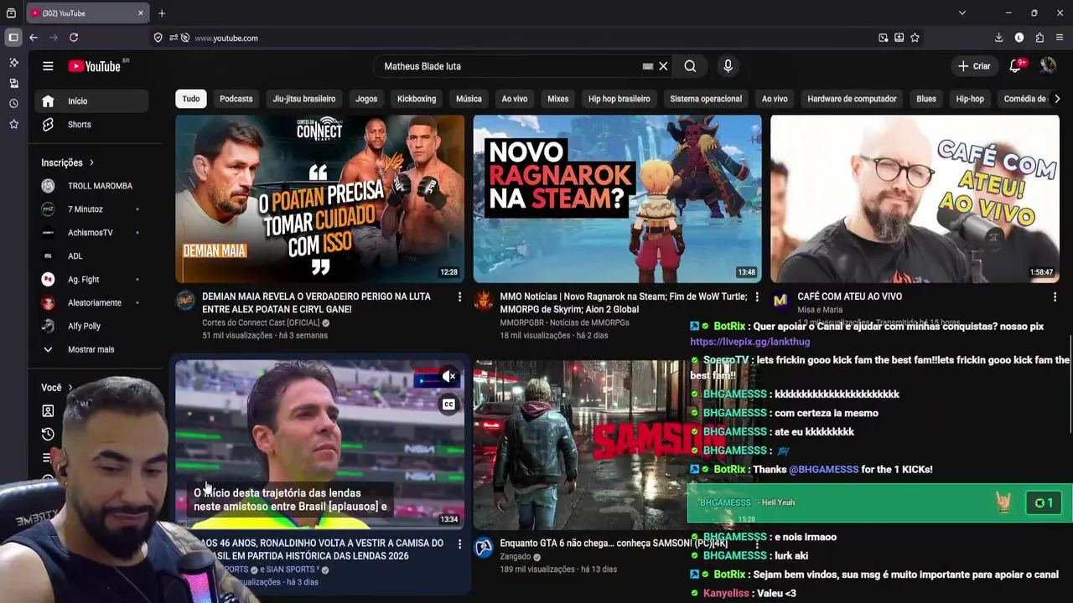Image resolution: width=1073 pixels, height=603 pixels.
Task: Open the on-screen keyboard icon in the search box
Action: [647, 66]
